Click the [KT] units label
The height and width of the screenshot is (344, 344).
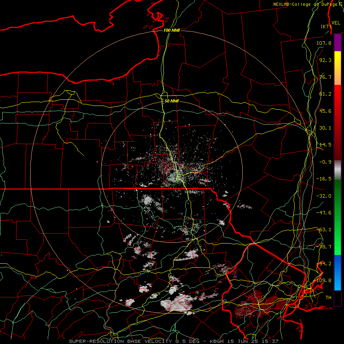click(x=326, y=26)
